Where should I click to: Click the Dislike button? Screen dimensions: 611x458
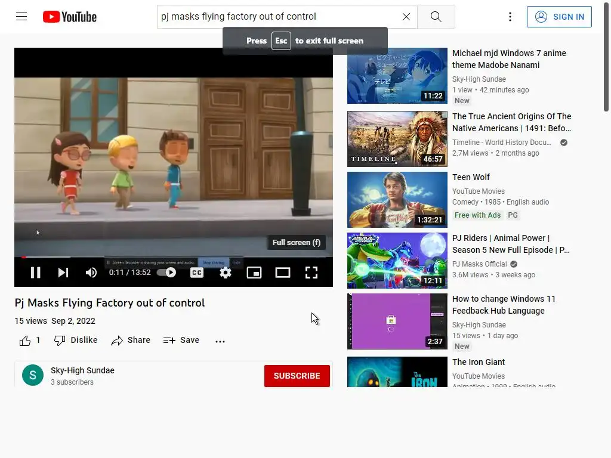76,341
